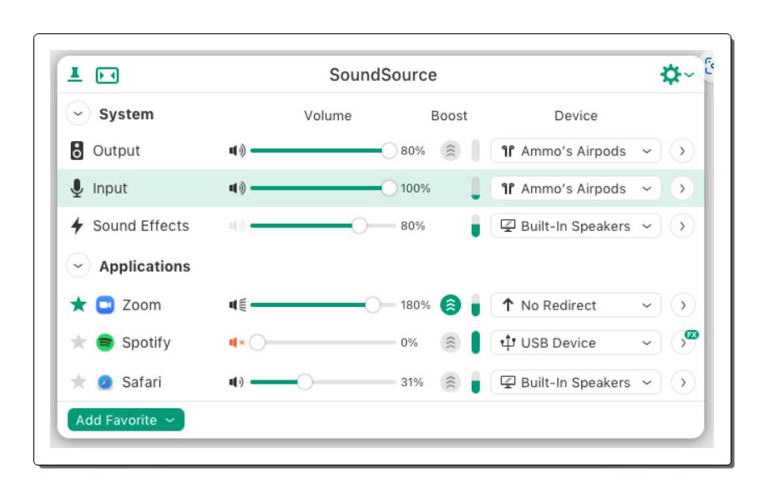Image resolution: width=764 pixels, height=498 pixels.
Task: Click the Spotify level meter
Action: click(x=476, y=343)
